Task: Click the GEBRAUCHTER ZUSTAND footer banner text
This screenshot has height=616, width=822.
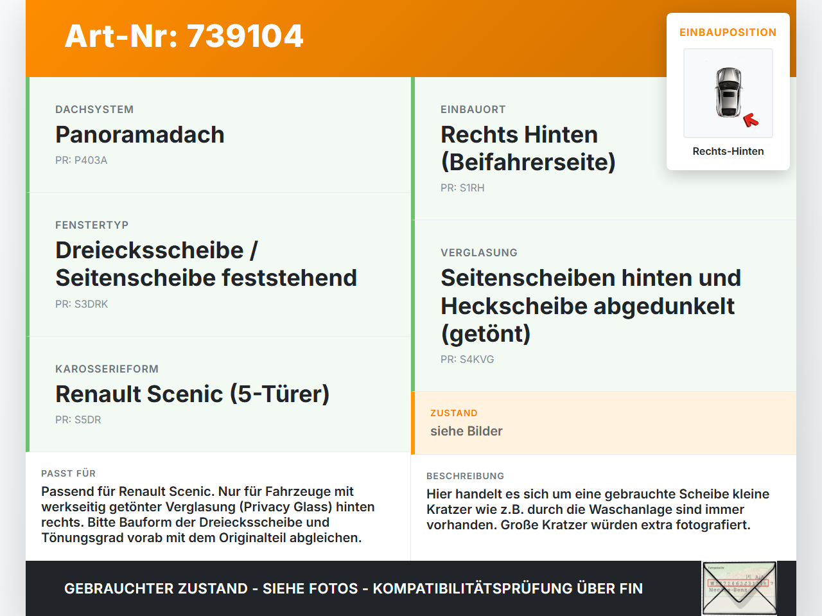Action: [x=353, y=589]
